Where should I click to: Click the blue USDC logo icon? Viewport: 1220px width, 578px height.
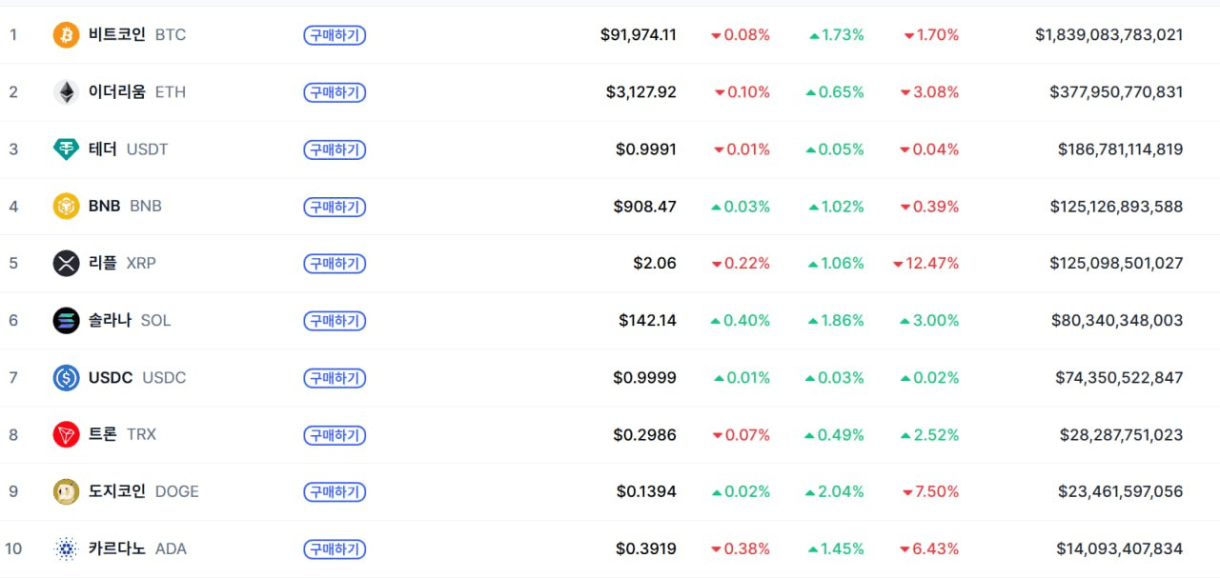click(x=66, y=378)
